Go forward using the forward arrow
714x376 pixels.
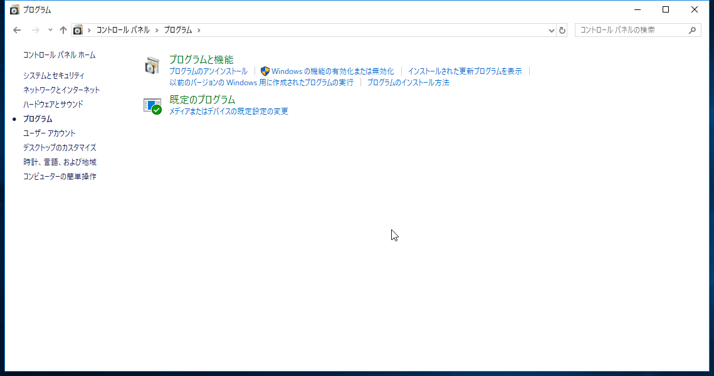pos(36,30)
